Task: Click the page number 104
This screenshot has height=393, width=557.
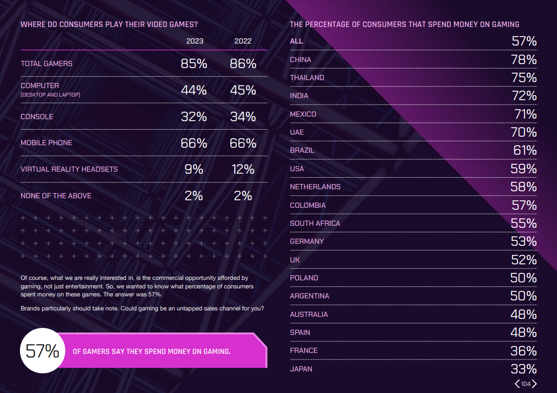Action: pos(525,384)
